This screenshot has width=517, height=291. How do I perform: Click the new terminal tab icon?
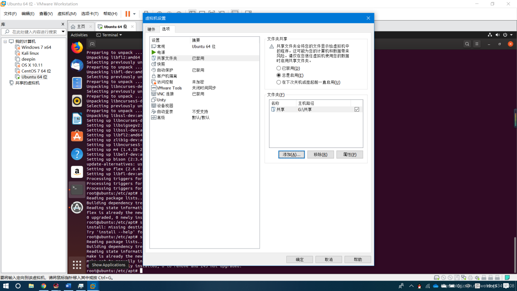tap(92, 44)
